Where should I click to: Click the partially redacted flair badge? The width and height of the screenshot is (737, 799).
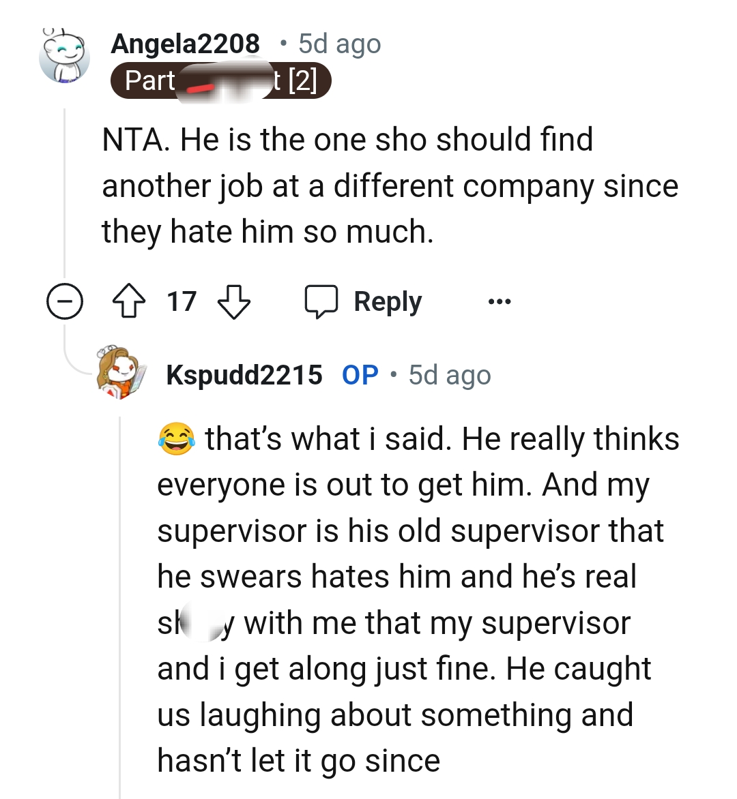222,81
